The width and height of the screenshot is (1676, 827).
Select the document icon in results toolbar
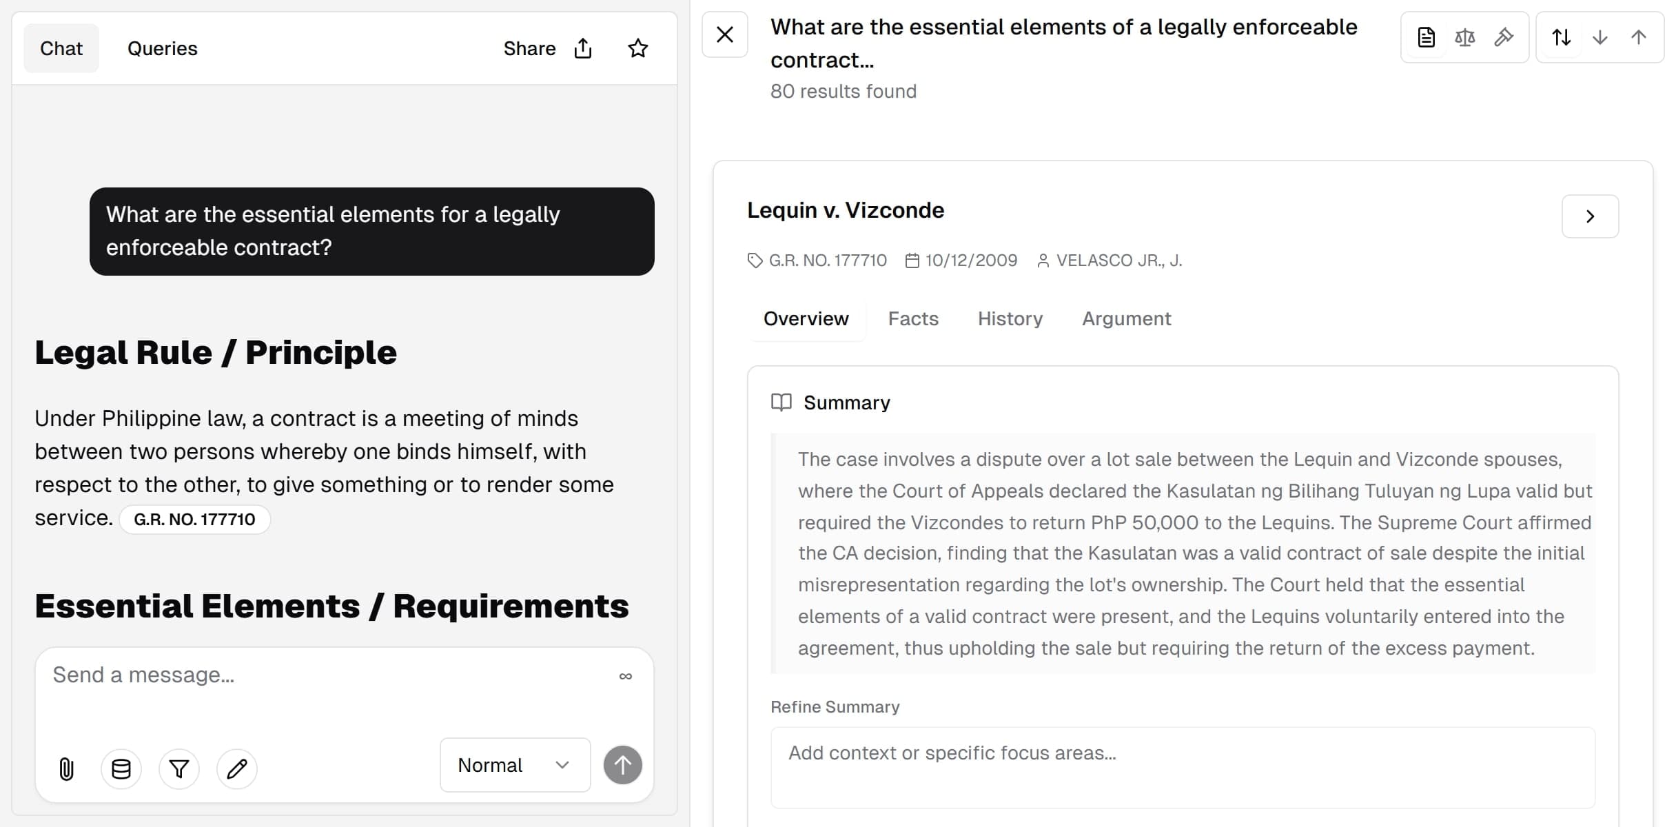[x=1426, y=37]
